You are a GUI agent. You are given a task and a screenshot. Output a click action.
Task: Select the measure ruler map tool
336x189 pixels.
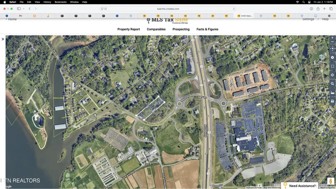332,93
